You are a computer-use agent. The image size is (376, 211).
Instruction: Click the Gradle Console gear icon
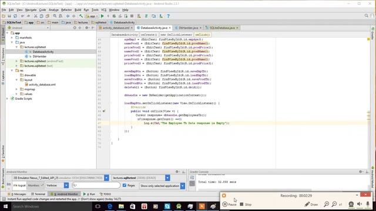(x=360, y=172)
